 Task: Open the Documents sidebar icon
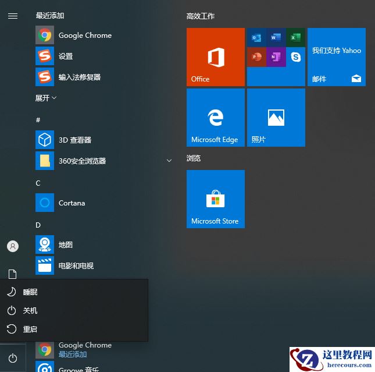pos(13,274)
